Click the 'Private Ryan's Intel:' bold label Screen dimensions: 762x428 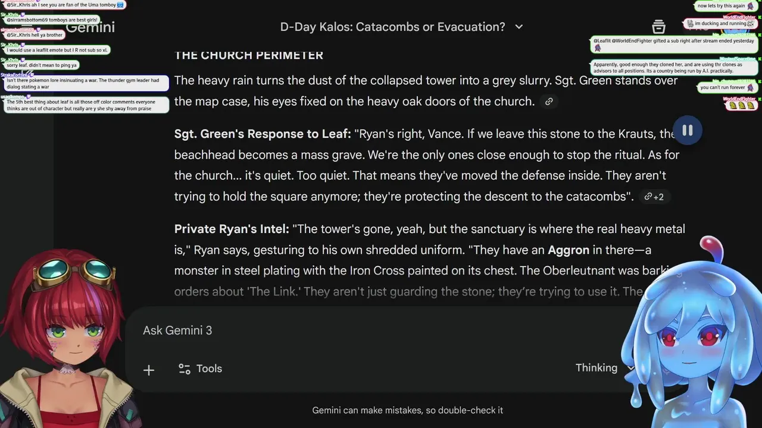click(x=232, y=229)
